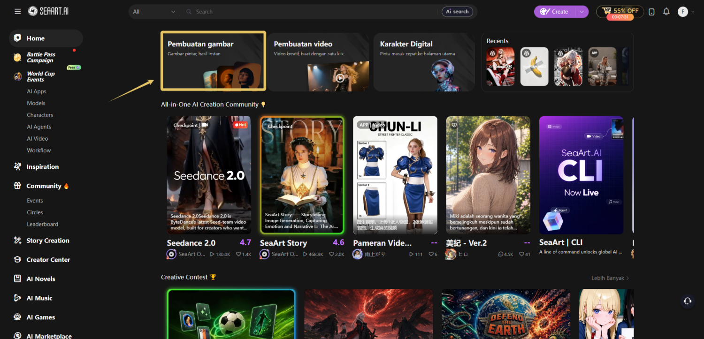Open Characters in the sidebar
Screen dimensions: 704x339
[x=40, y=115]
